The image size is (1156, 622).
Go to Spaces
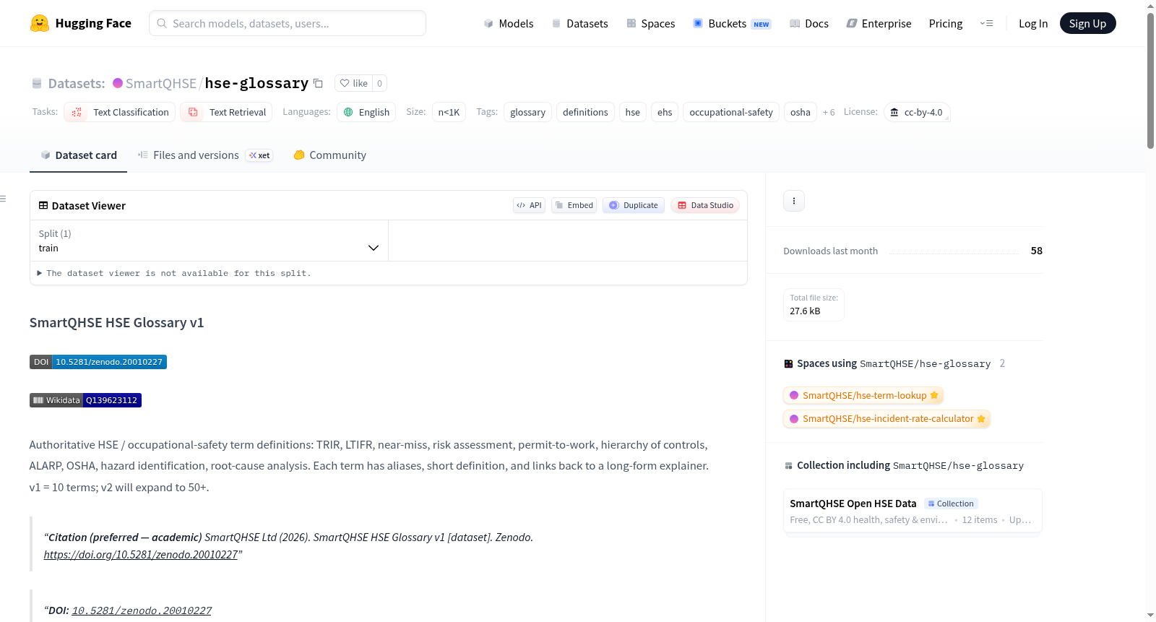coord(650,23)
